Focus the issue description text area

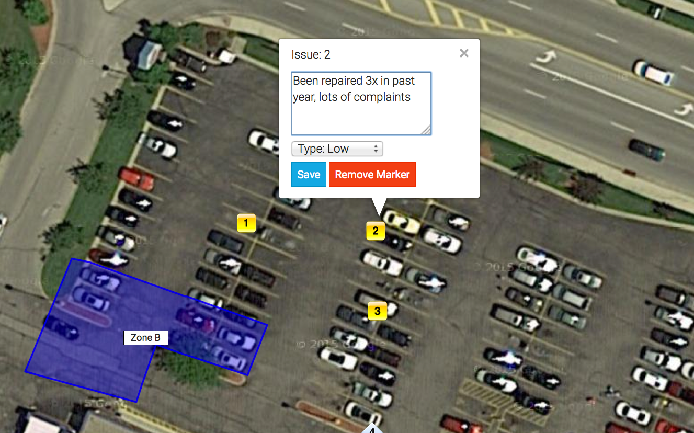click(x=361, y=104)
